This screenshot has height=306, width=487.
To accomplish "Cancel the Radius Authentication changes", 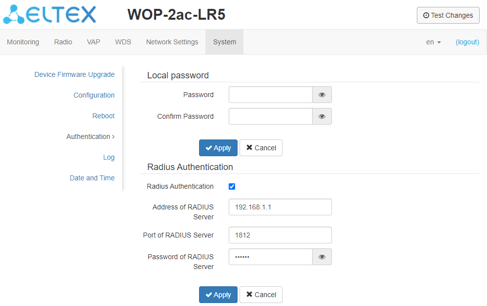I will 261,295.
